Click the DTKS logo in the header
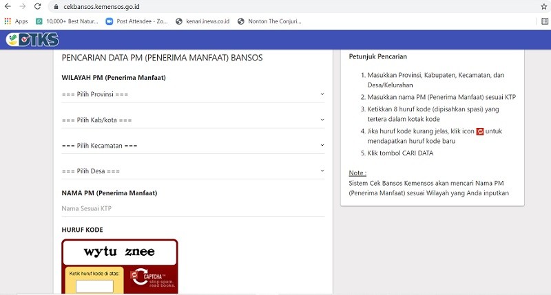This screenshot has width=551, height=295. pyautogui.click(x=32, y=40)
